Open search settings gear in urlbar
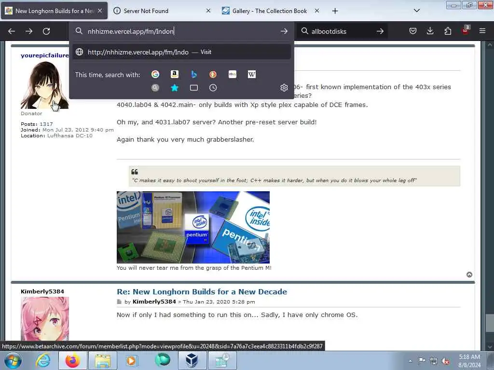The width and height of the screenshot is (494, 370). tap(284, 88)
